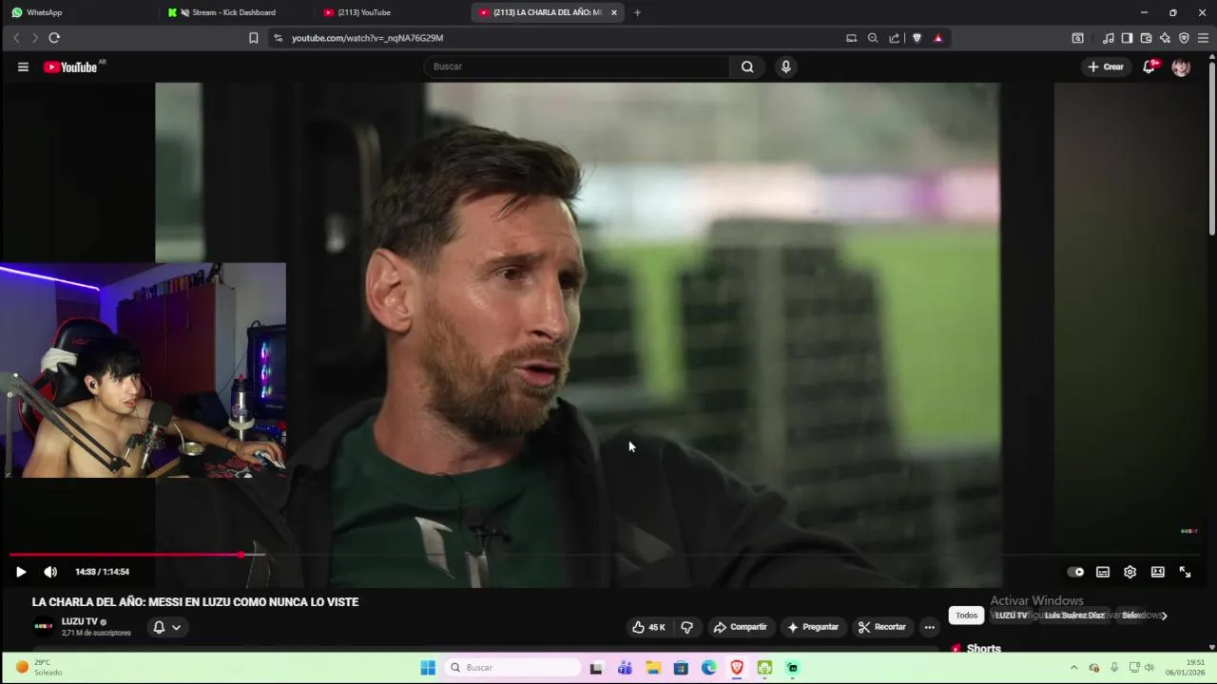Dislike the video with thumbs down
Viewport: 1217px width, 684px height.
tap(686, 627)
